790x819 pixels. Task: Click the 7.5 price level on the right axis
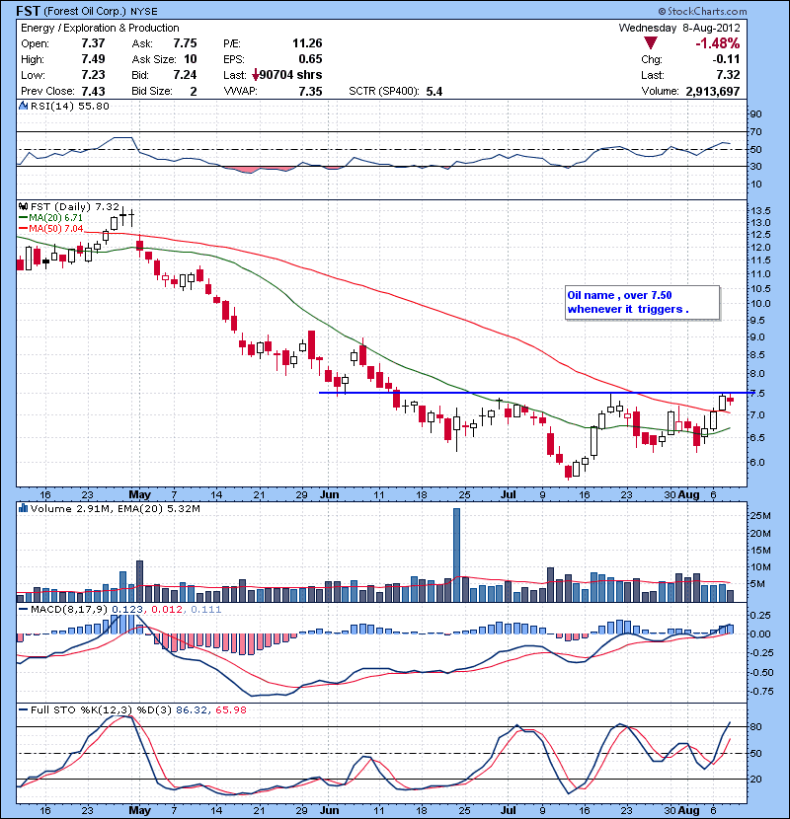[757, 394]
